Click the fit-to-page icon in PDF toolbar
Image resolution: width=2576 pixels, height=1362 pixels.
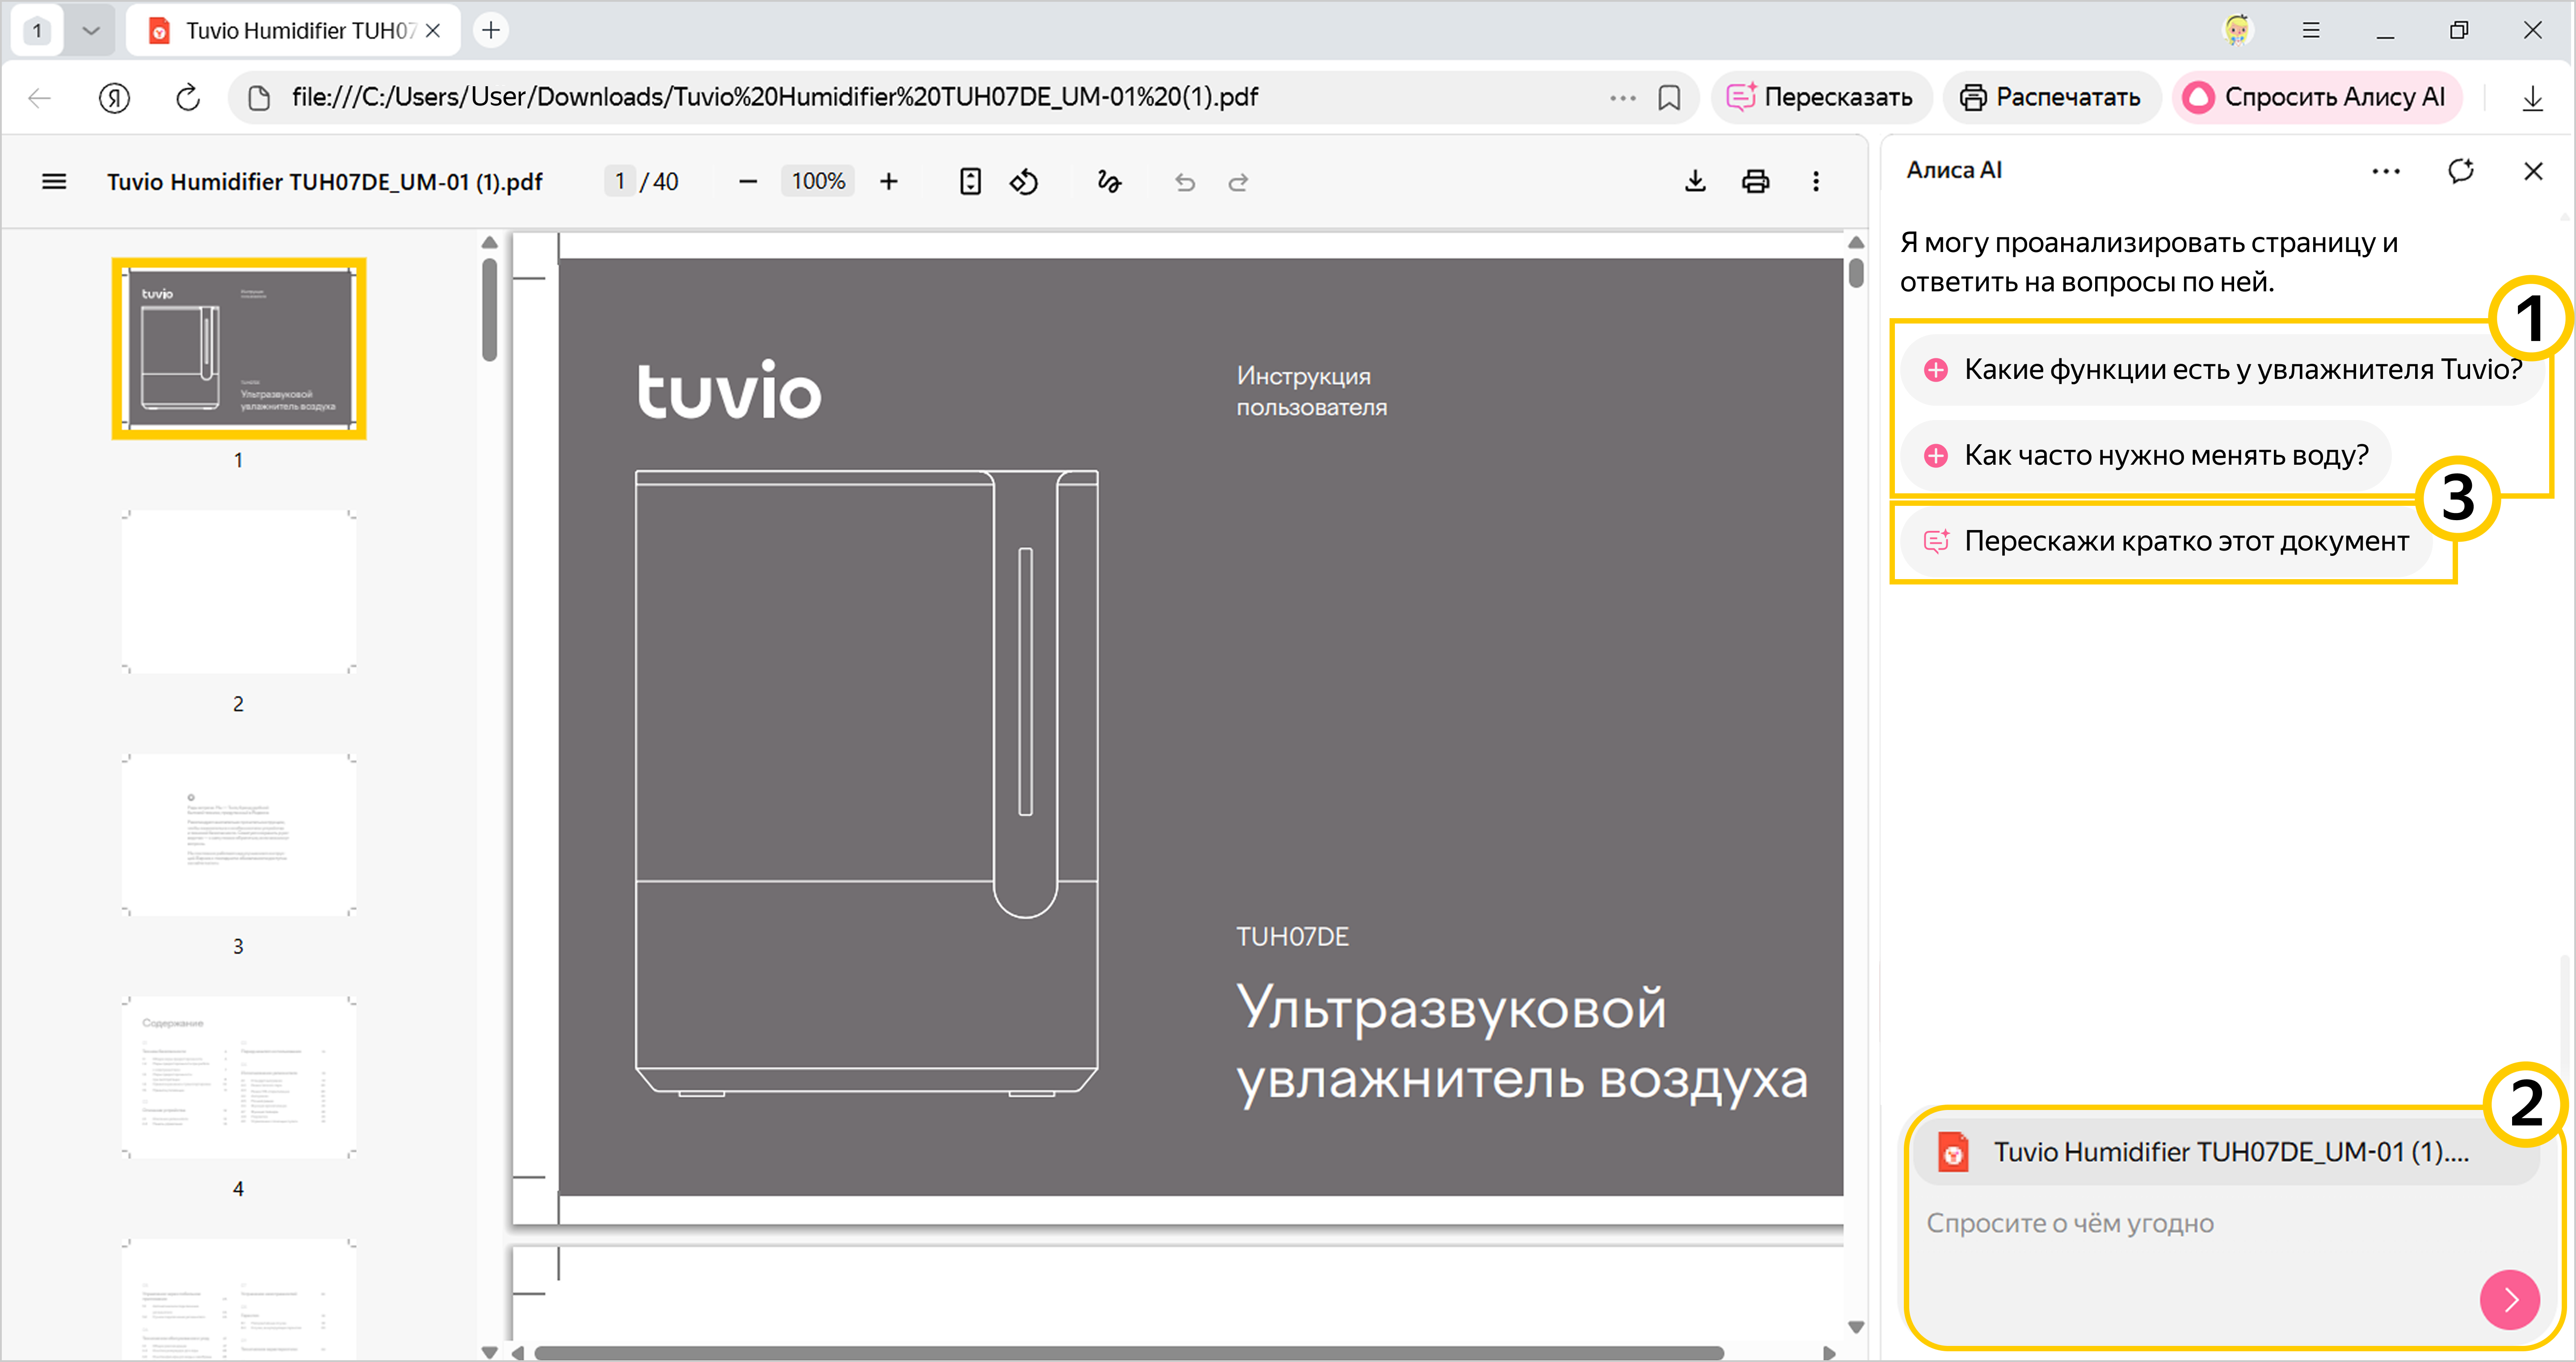click(969, 181)
